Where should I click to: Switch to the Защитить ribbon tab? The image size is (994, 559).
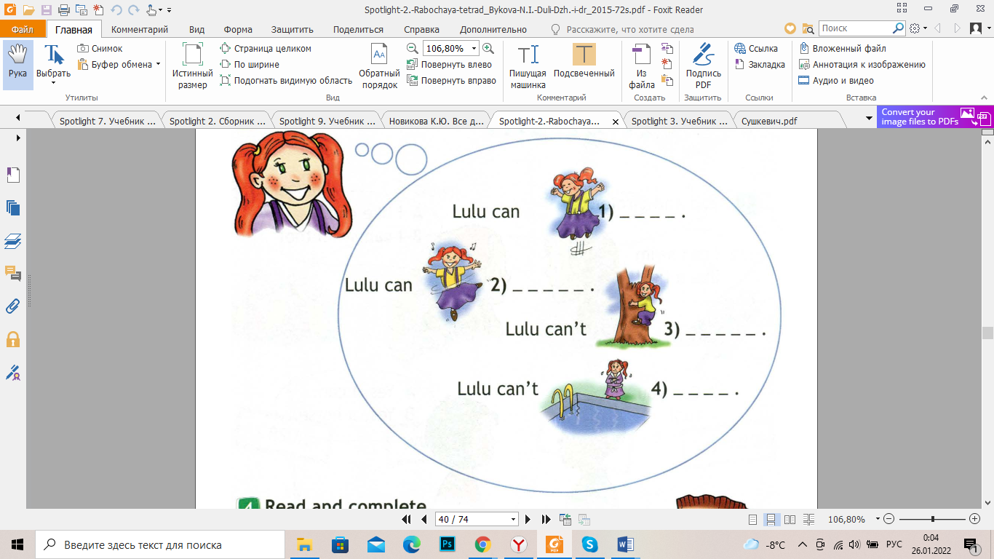[x=292, y=30]
